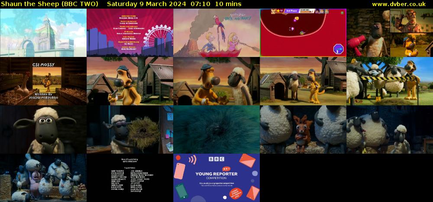Select the sheep with sunglasses and nest thumbnail

[130, 129]
